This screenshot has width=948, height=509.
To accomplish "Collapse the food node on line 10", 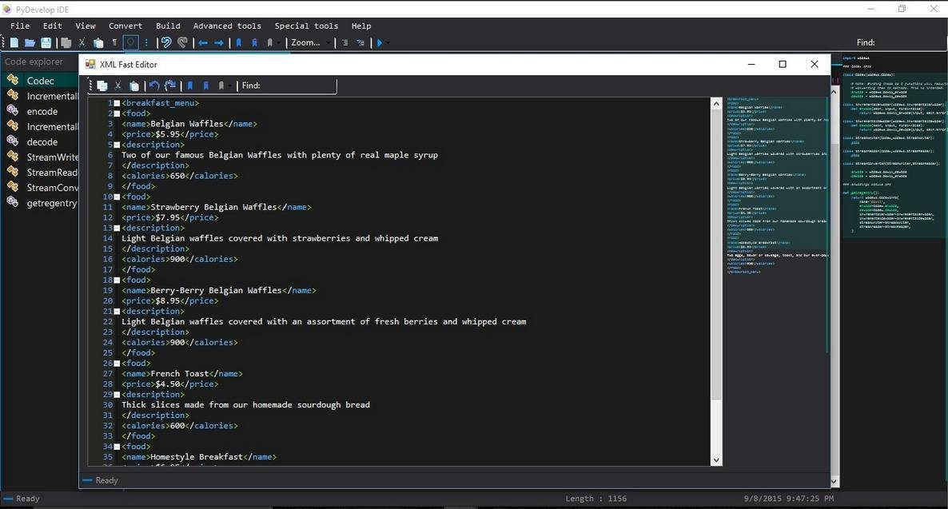I will click(x=118, y=197).
